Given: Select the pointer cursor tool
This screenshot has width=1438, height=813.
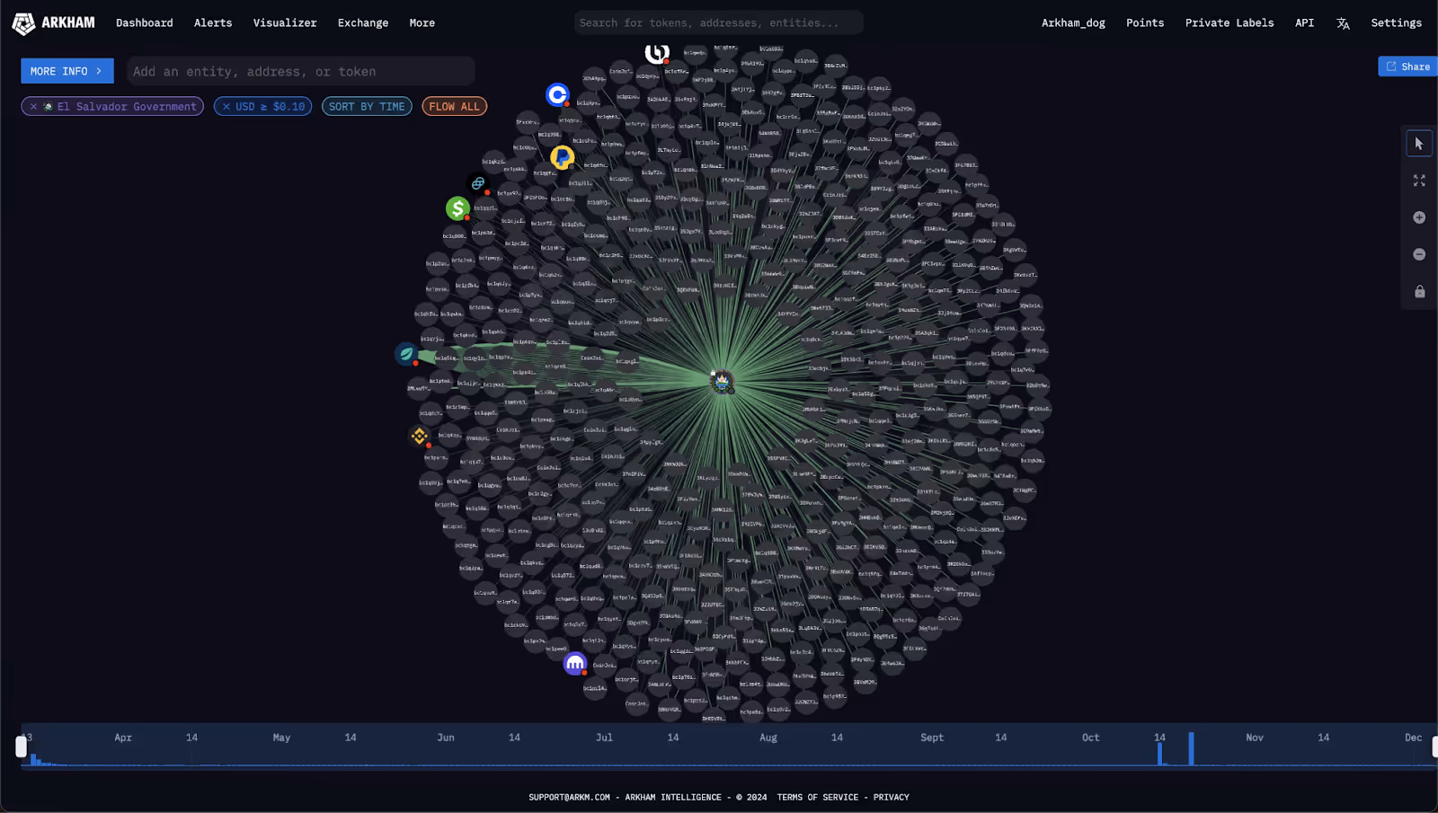Looking at the screenshot, I should click(x=1419, y=144).
